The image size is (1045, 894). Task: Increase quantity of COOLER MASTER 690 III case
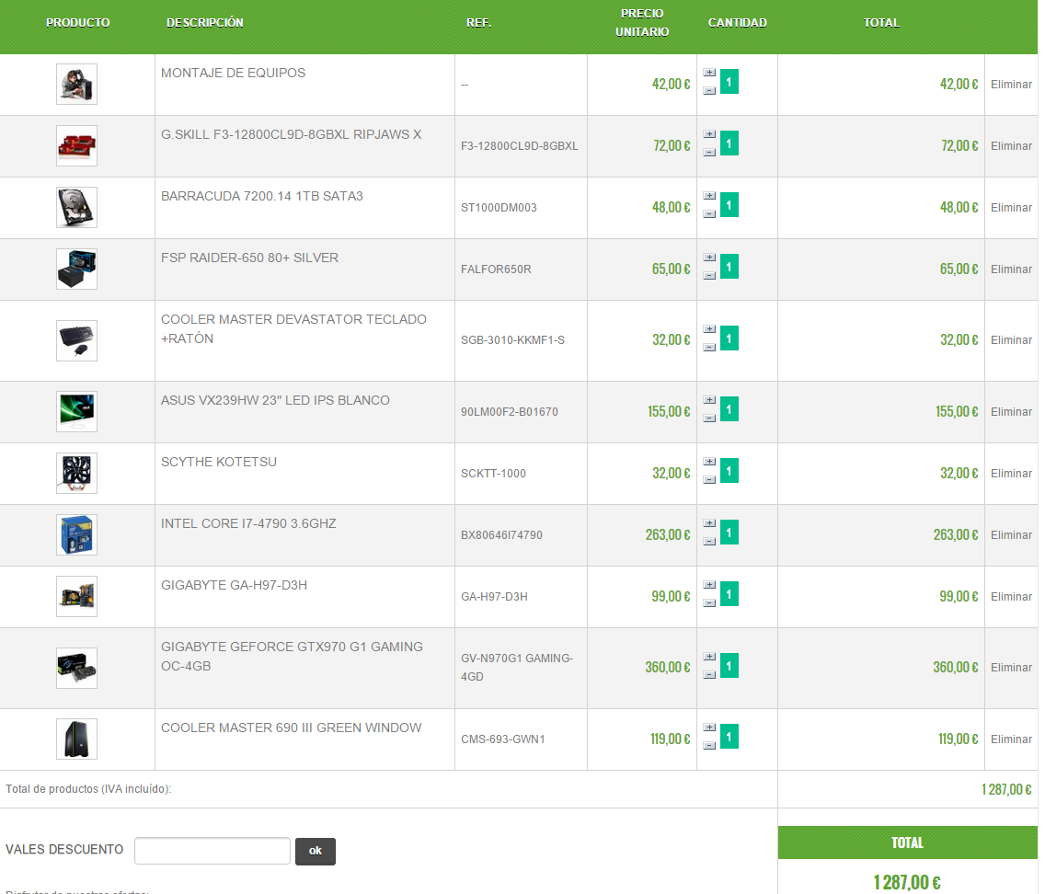click(x=709, y=728)
